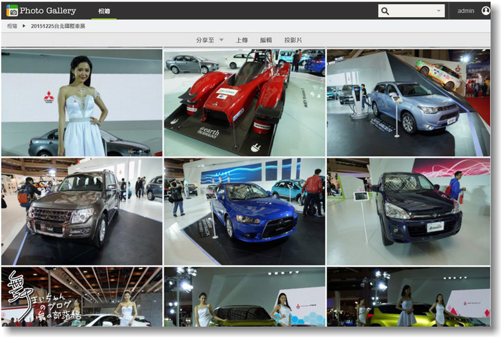Viewport: 501px width, 337px height.
Task: Open the blue Lancer sedan photo
Action: (x=244, y=212)
